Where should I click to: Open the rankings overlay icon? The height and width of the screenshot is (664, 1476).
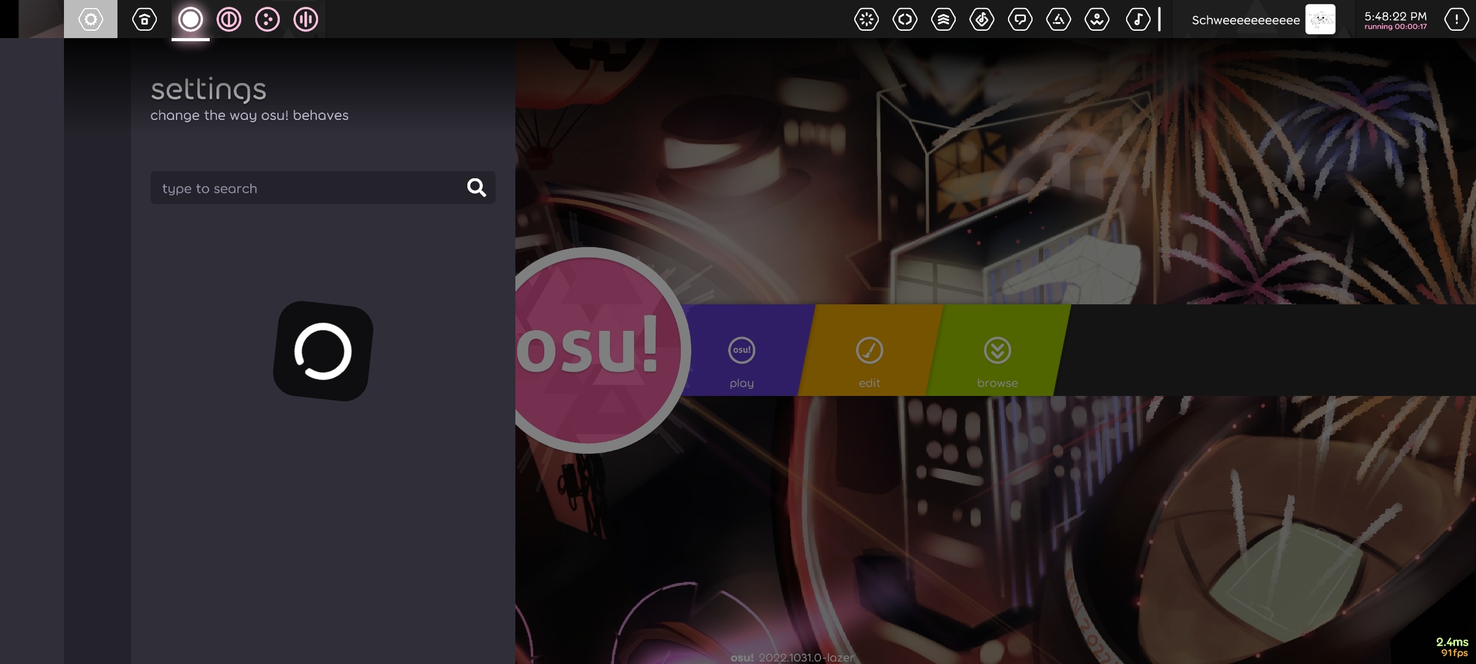click(943, 19)
